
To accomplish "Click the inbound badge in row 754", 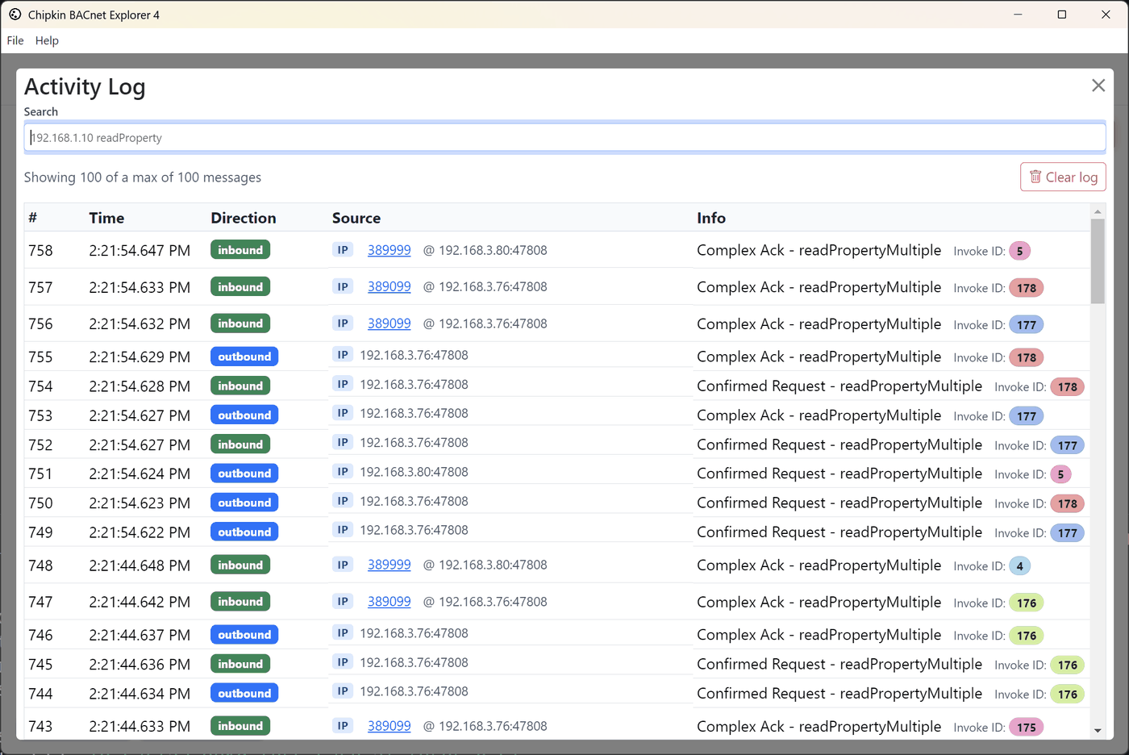I will 240,386.
